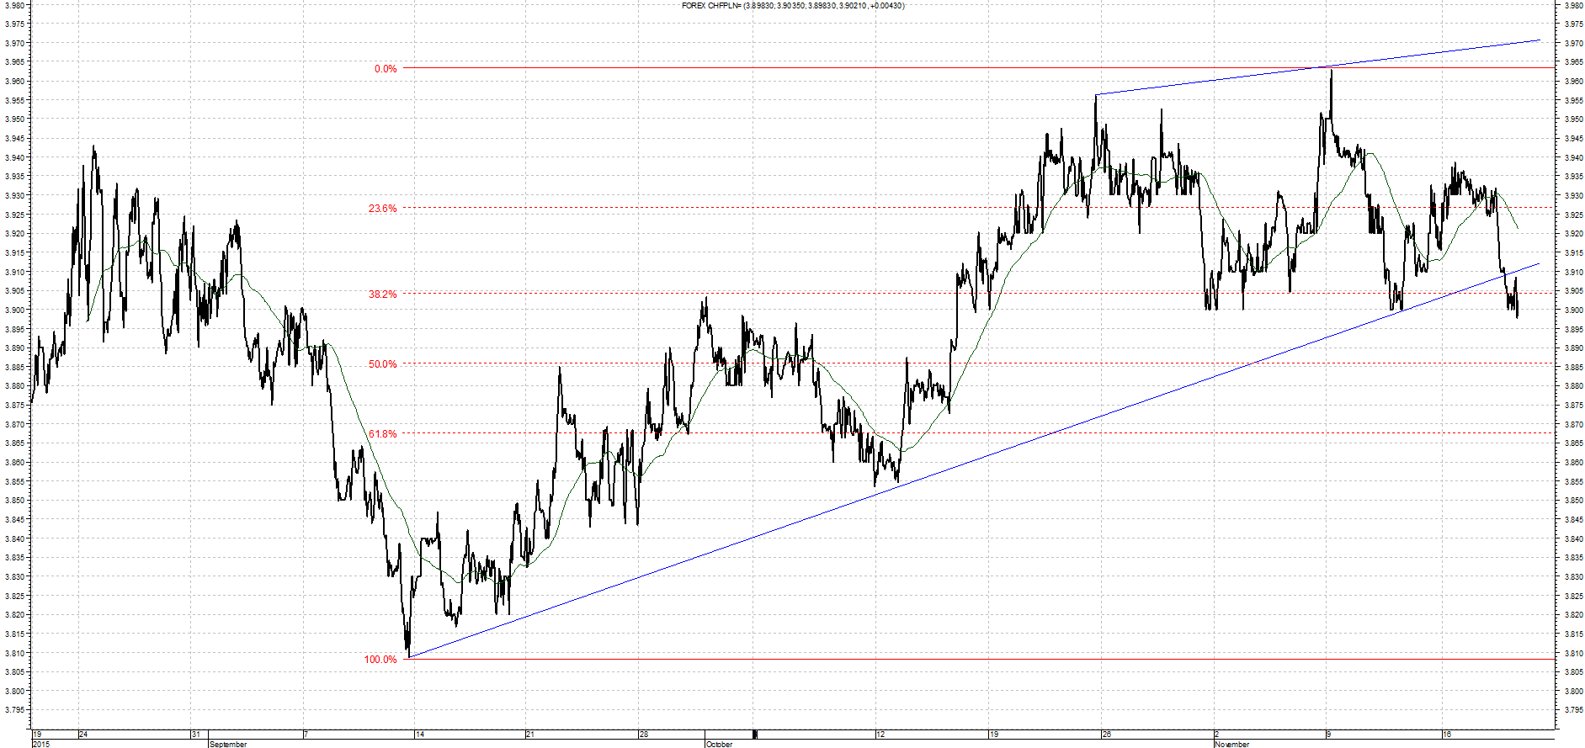Select the date label 16 on time axis
The image size is (1585, 748).
1446,735
